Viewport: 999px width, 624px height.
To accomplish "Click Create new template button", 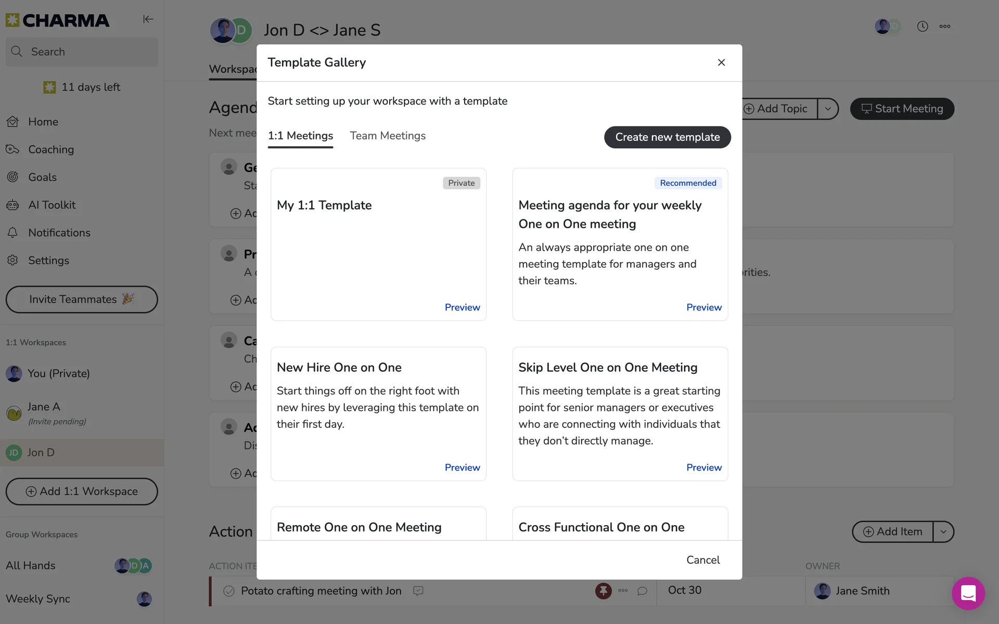I will [x=667, y=137].
